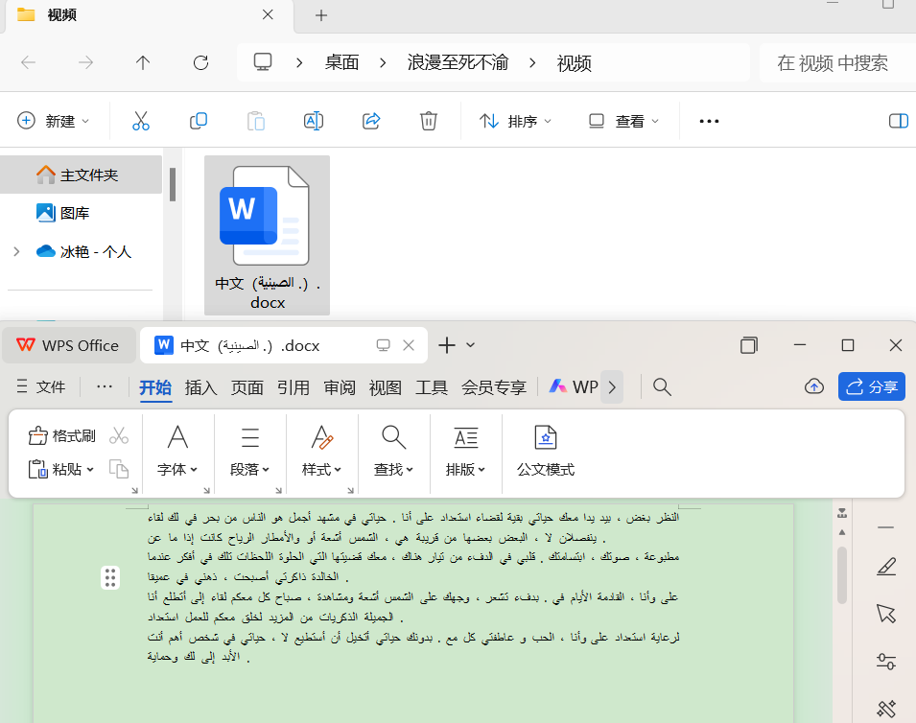Click the 分享 share button in WPS

click(872, 386)
